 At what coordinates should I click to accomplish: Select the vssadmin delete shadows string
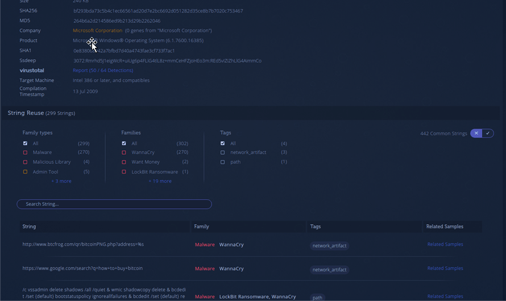click(x=104, y=293)
